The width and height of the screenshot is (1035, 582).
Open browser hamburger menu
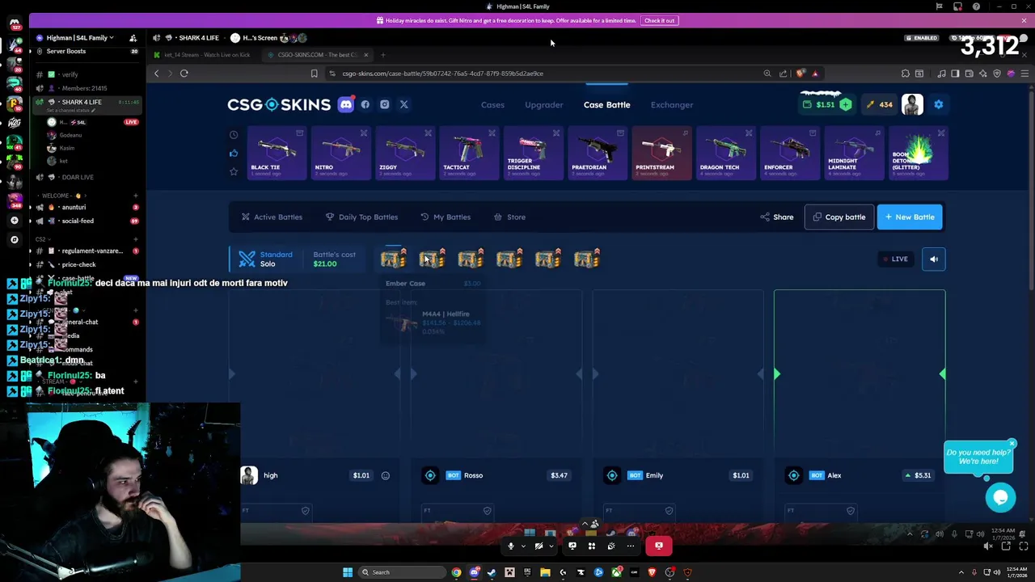(x=1024, y=74)
